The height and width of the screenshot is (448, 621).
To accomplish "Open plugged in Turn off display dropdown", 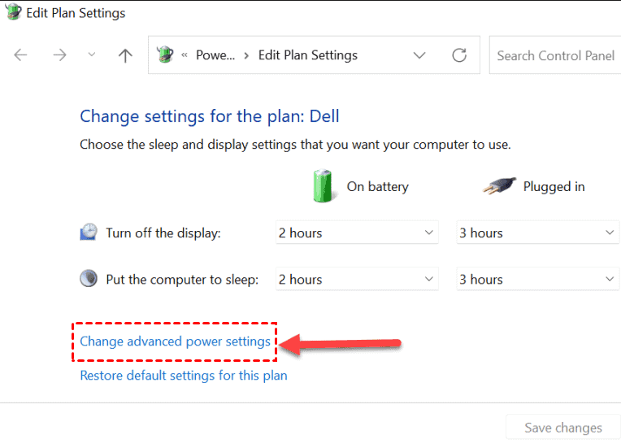I will tap(538, 233).
